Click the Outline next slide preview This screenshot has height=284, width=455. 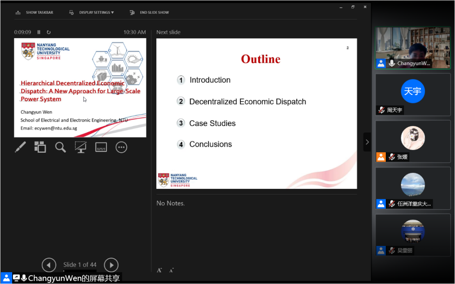257,113
